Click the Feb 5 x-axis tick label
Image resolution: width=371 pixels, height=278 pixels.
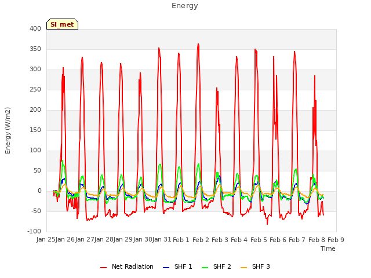259,240
